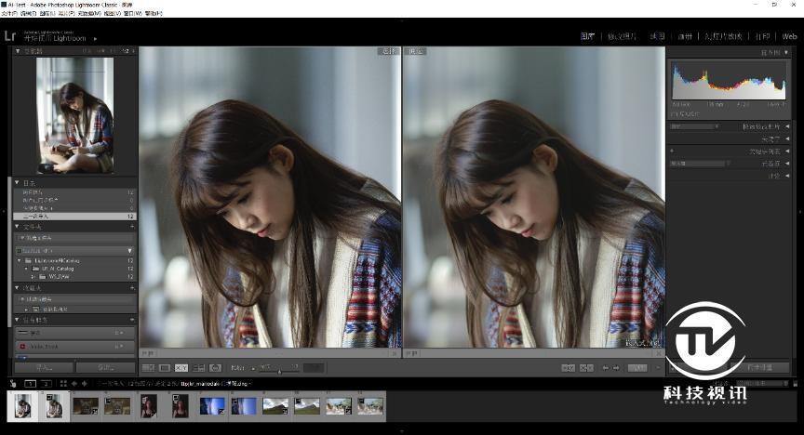The image size is (804, 435).
Task: Collapse the 导航器 Navigator panel
Action: point(18,51)
